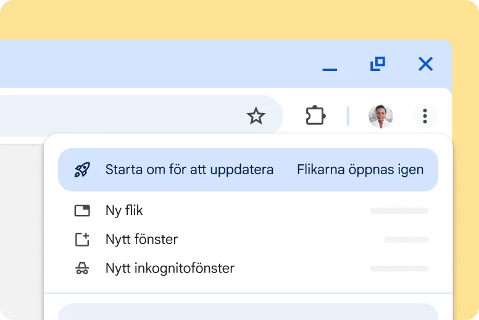Open the Extensions puzzle piece icon

point(315,116)
